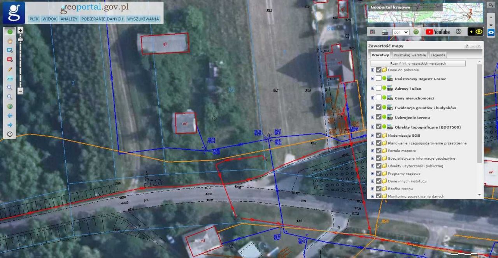Select the info identify tool

pyautogui.click(x=10, y=32)
